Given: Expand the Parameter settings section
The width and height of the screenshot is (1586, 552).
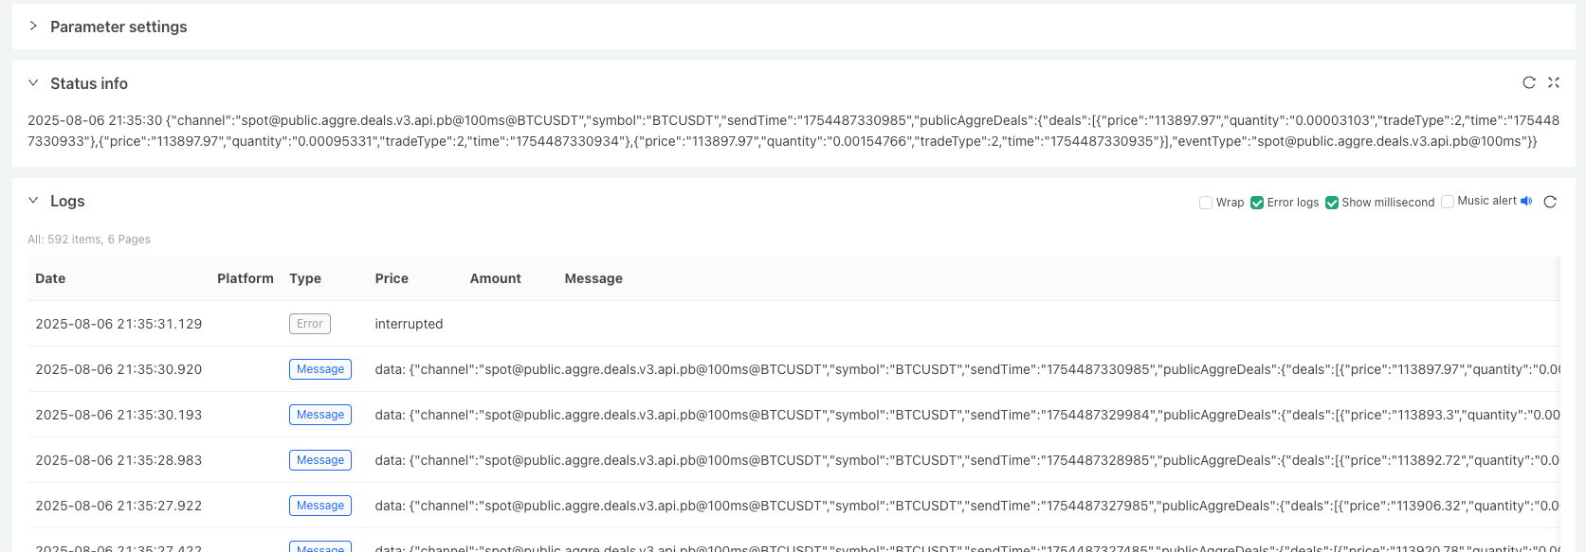Looking at the screenshot, I should tap(34, 27).
